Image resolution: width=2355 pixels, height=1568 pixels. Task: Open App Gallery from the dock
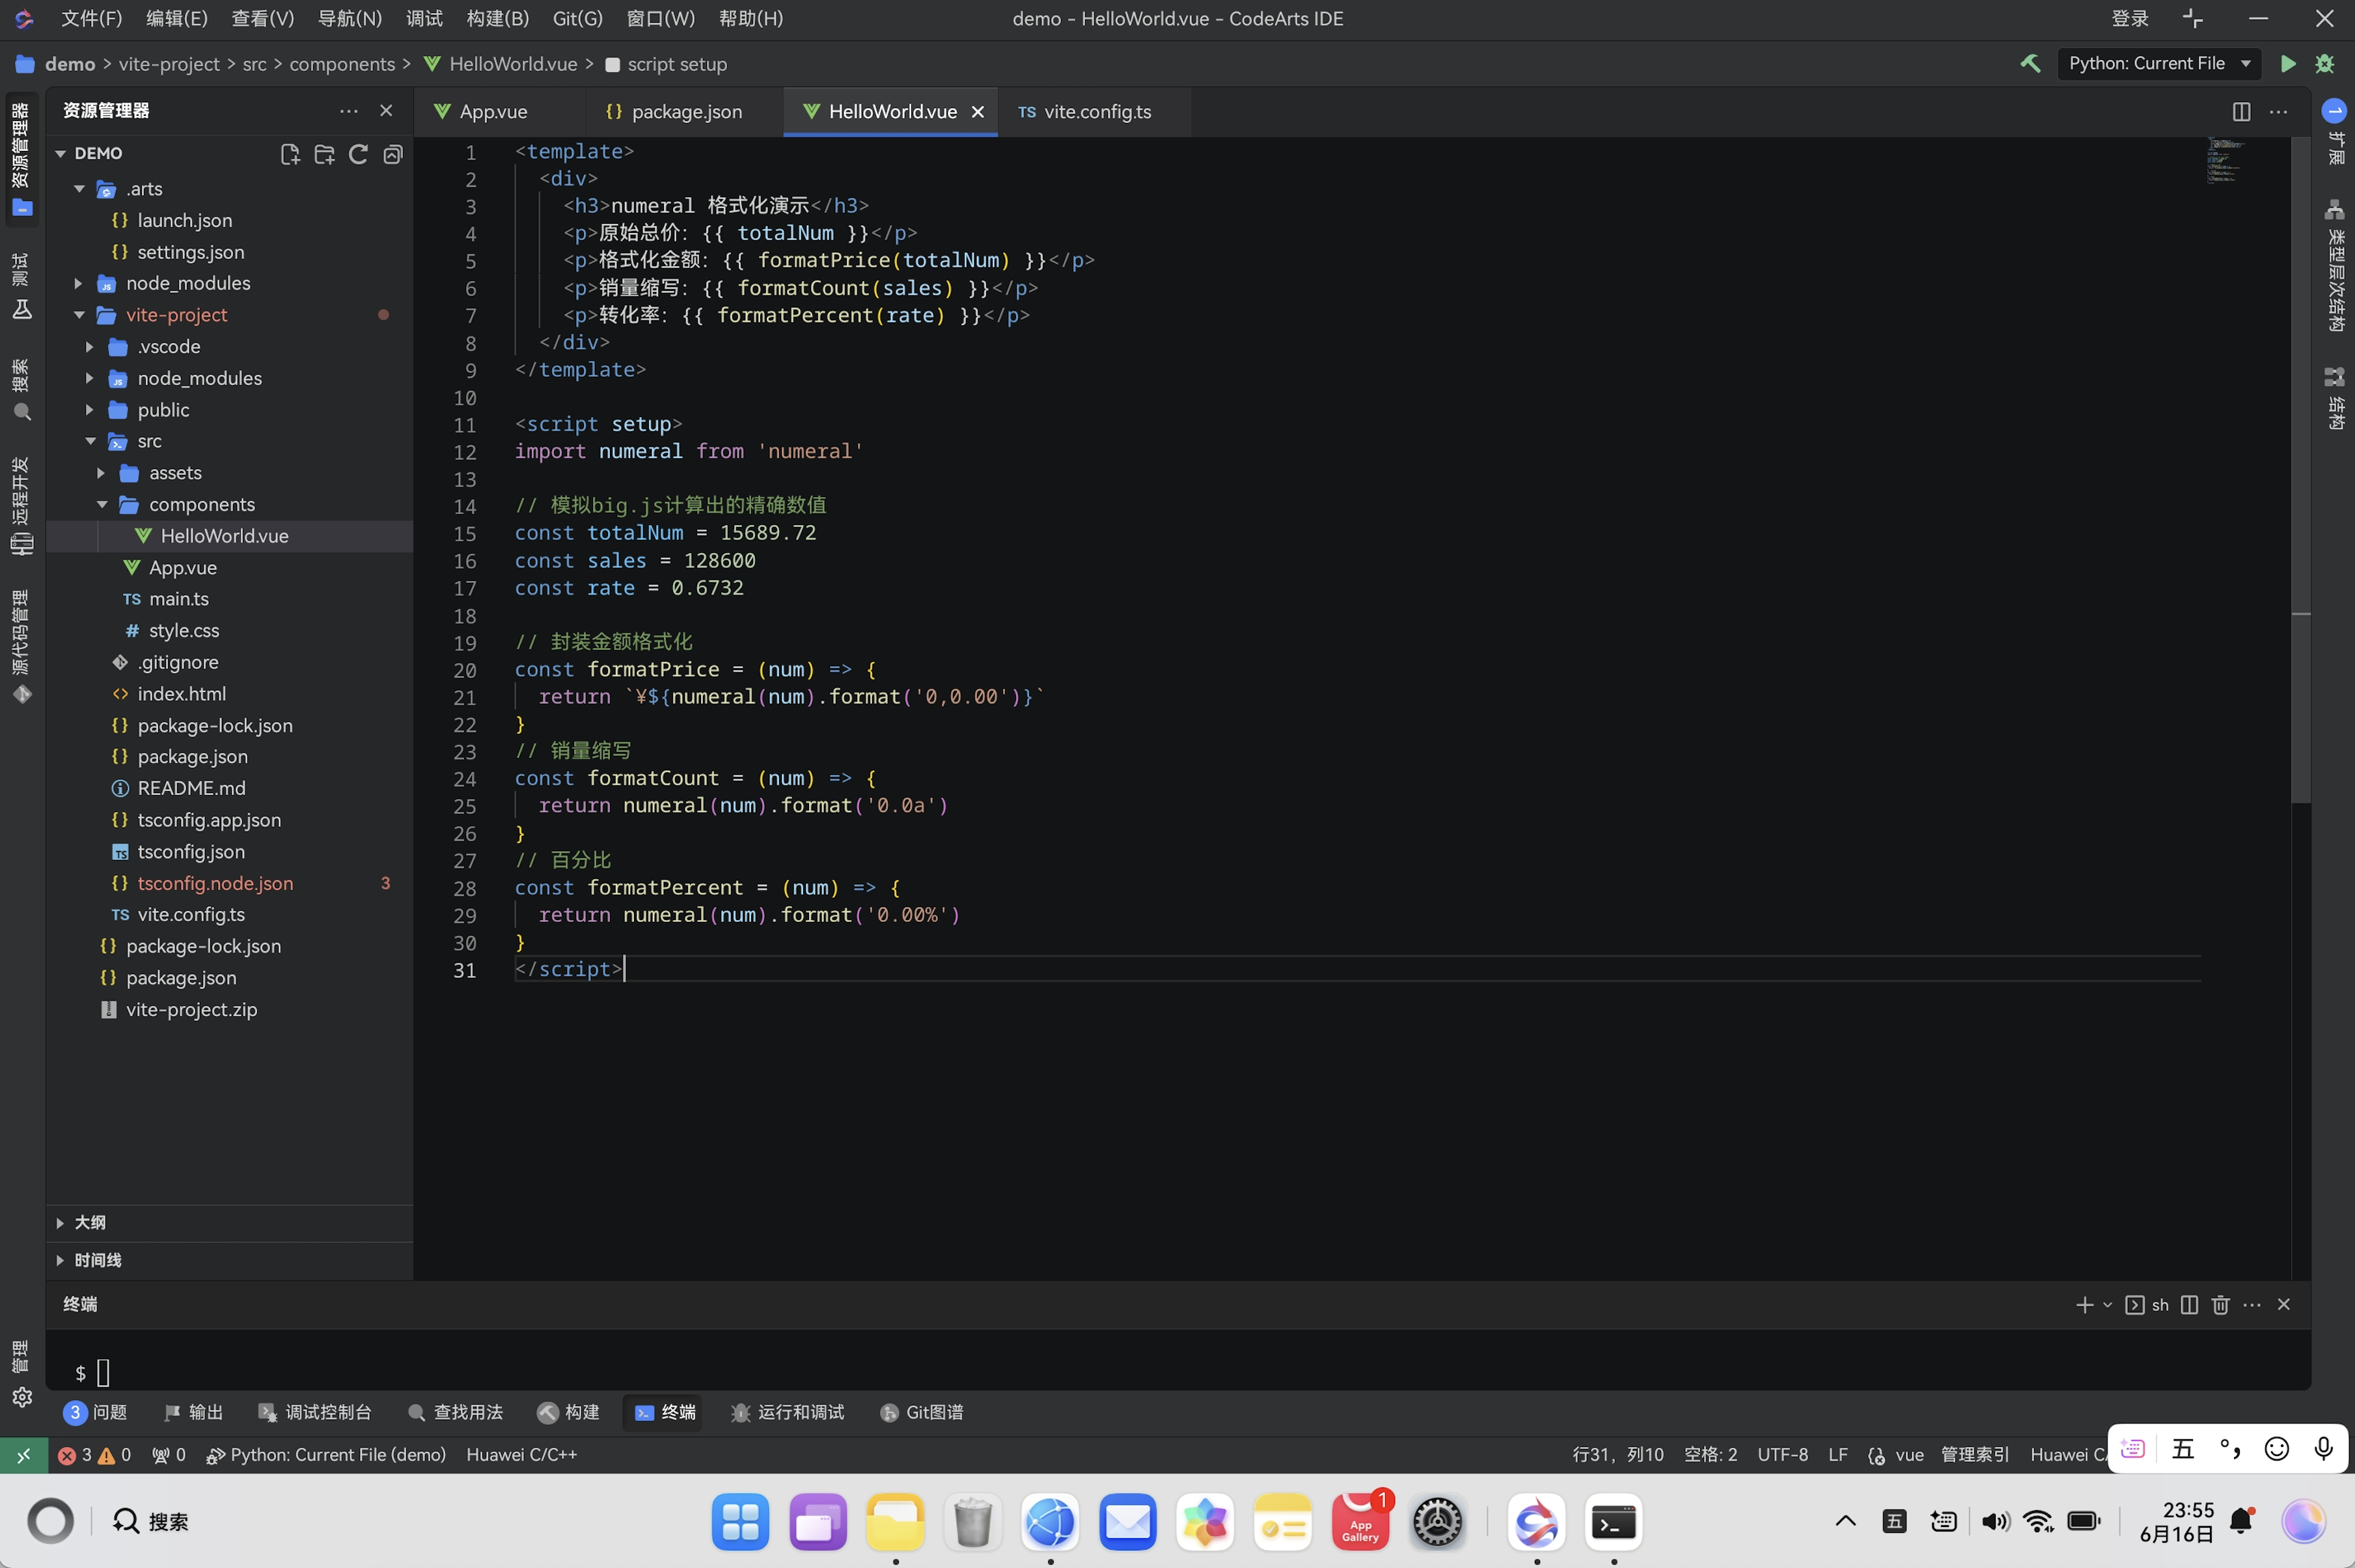pyautogui.click(x=1360, y=1522)
